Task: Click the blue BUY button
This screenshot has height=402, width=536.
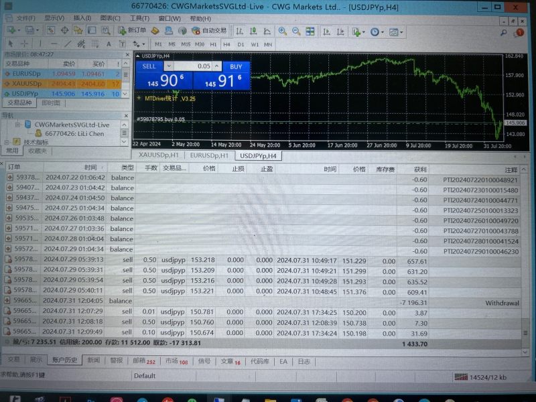Action: click(x=236, y=66)
